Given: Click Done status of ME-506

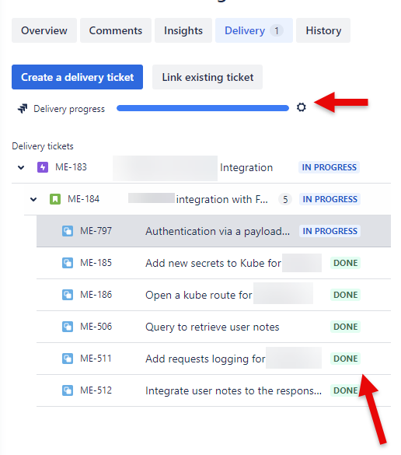Looking at the screenshot, I should tap(345, 327).
